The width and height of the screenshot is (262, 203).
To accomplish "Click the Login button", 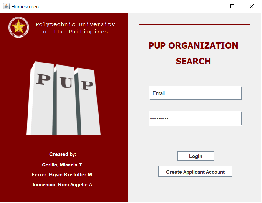I will [195, 156].
